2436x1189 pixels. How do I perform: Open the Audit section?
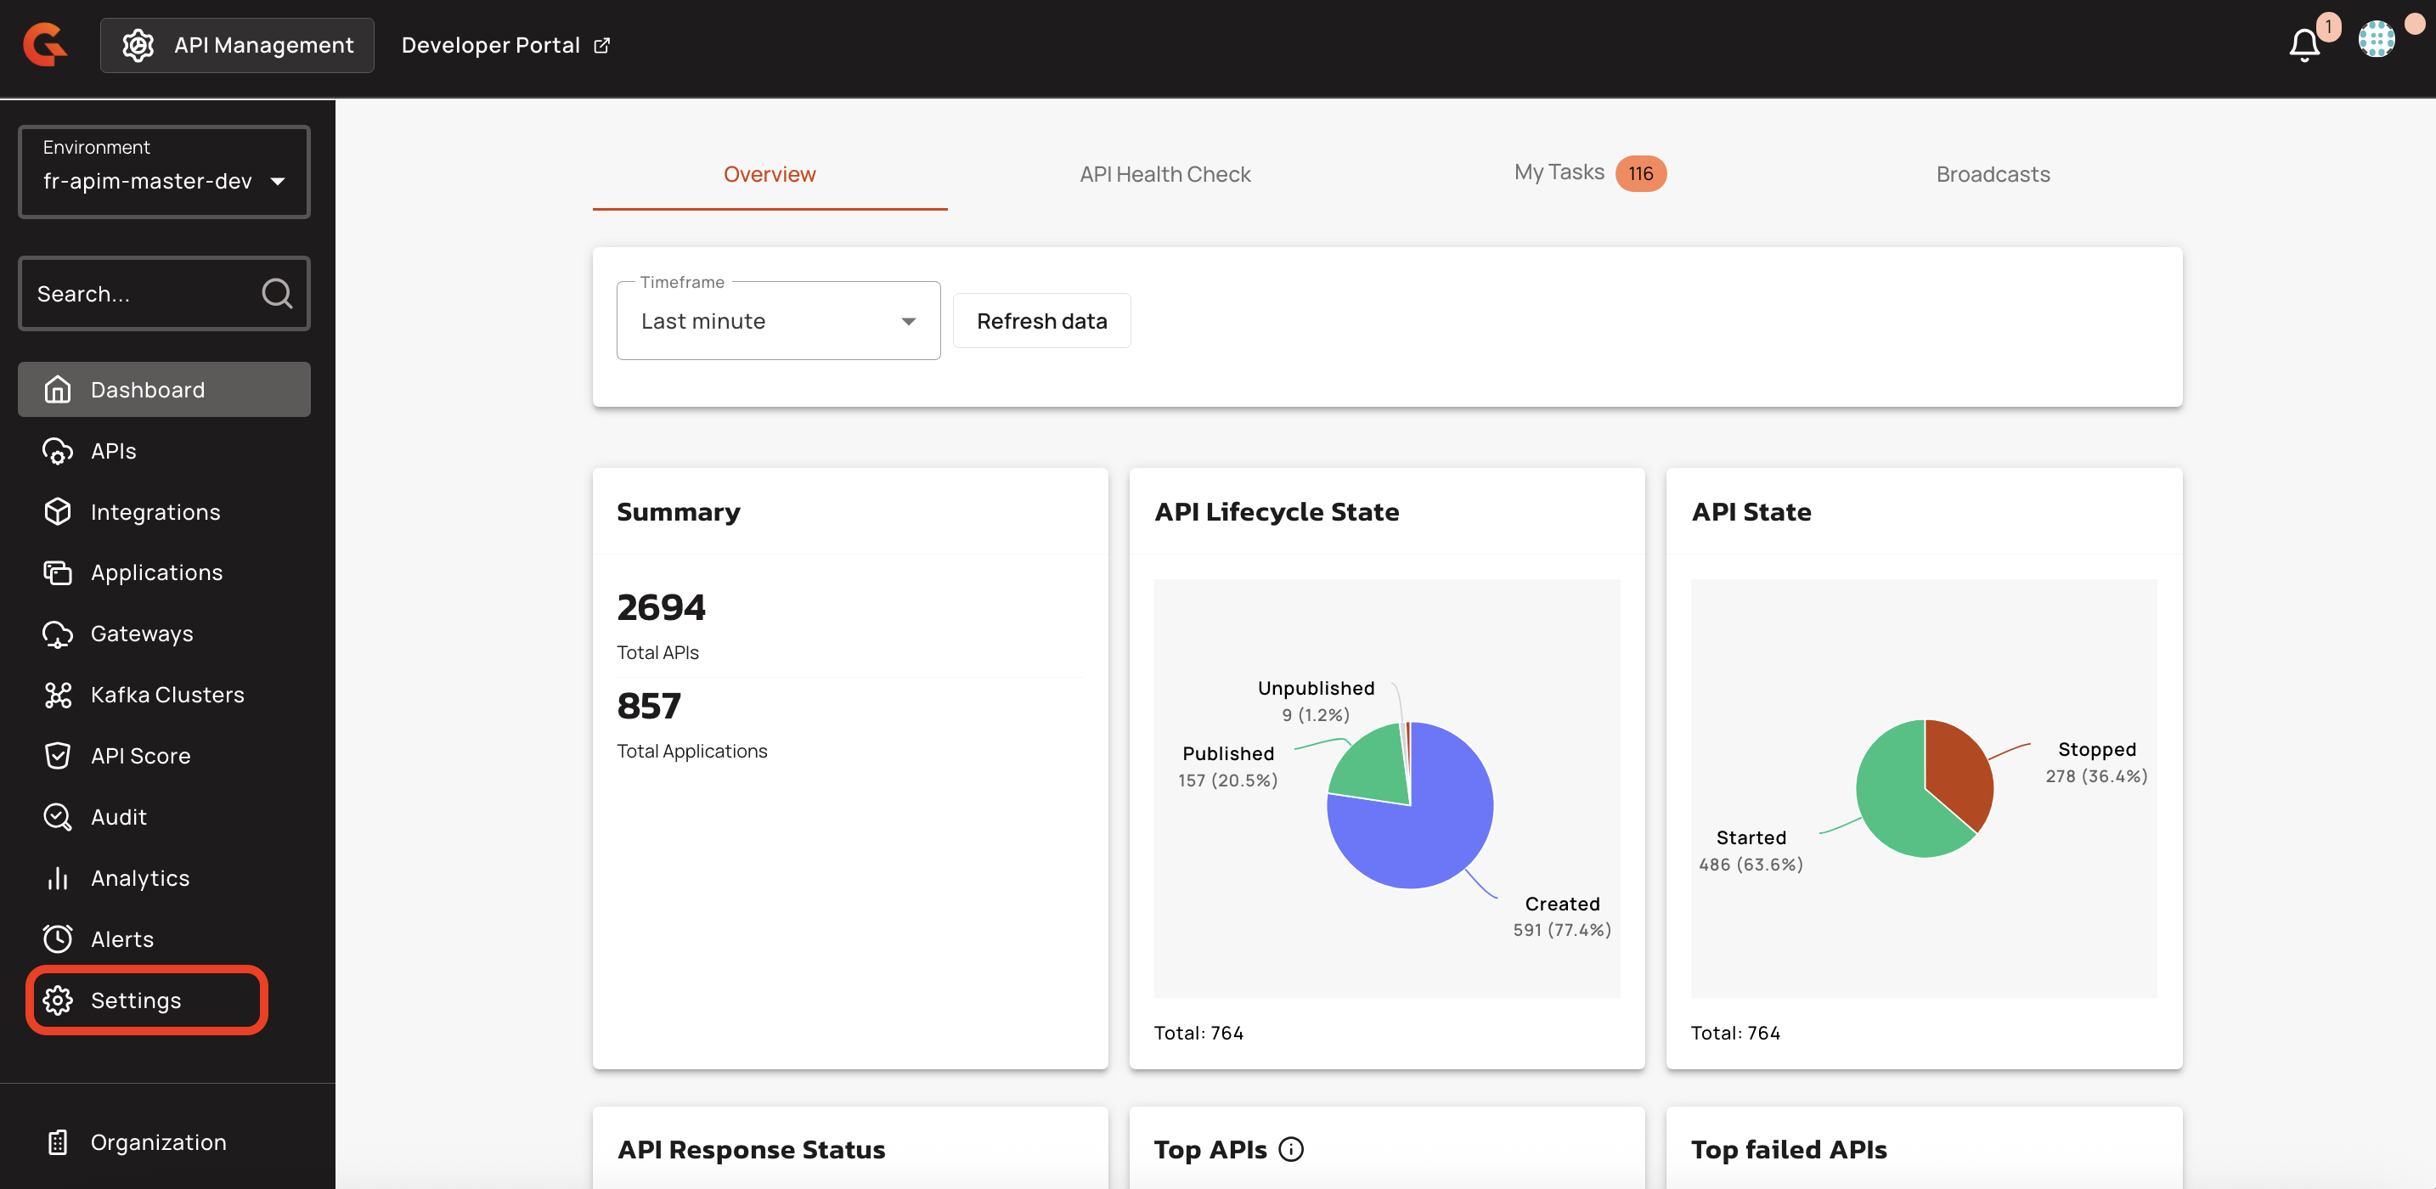118,816
